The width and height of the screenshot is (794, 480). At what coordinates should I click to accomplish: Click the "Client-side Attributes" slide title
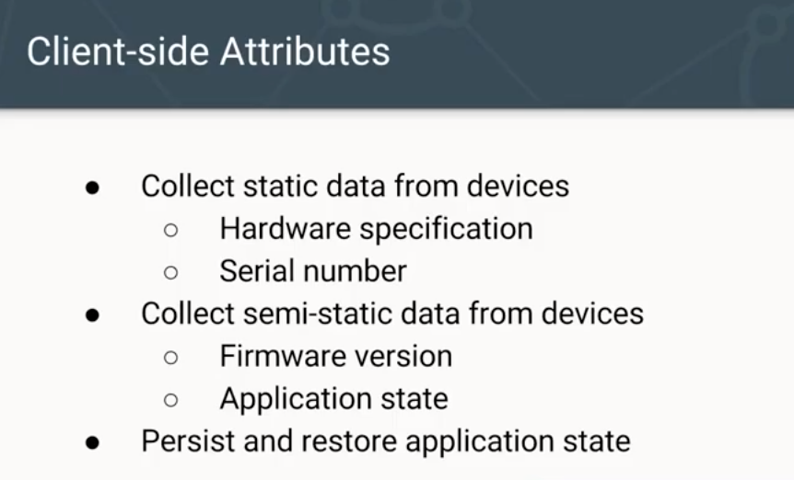point(208,51)
